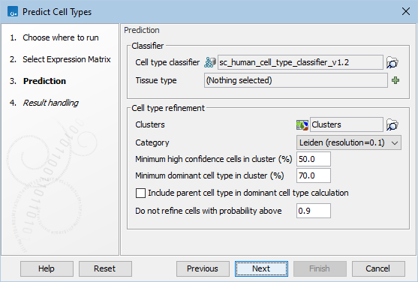Click the 'Cell type refinement' group label
The image size is (418, 282).
tap(168, 108)
